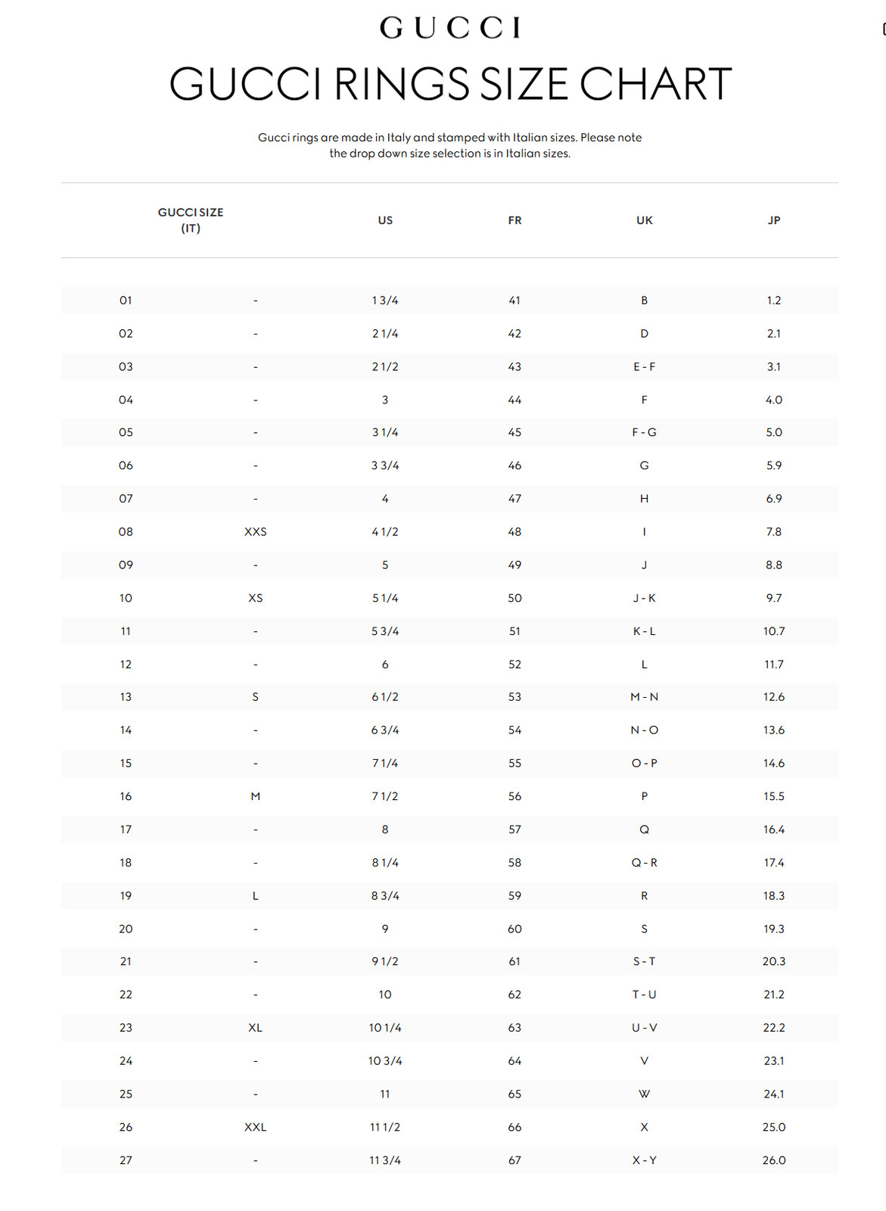Click the M label in row 16
886x1211 pixels.
255,796
